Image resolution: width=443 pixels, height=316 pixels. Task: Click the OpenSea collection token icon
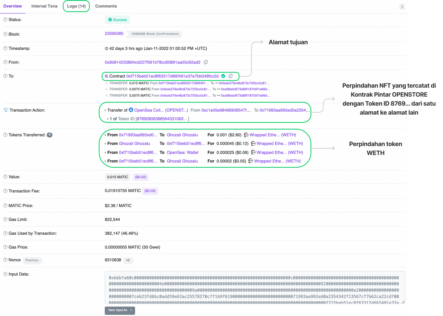[x=131, y=110]
